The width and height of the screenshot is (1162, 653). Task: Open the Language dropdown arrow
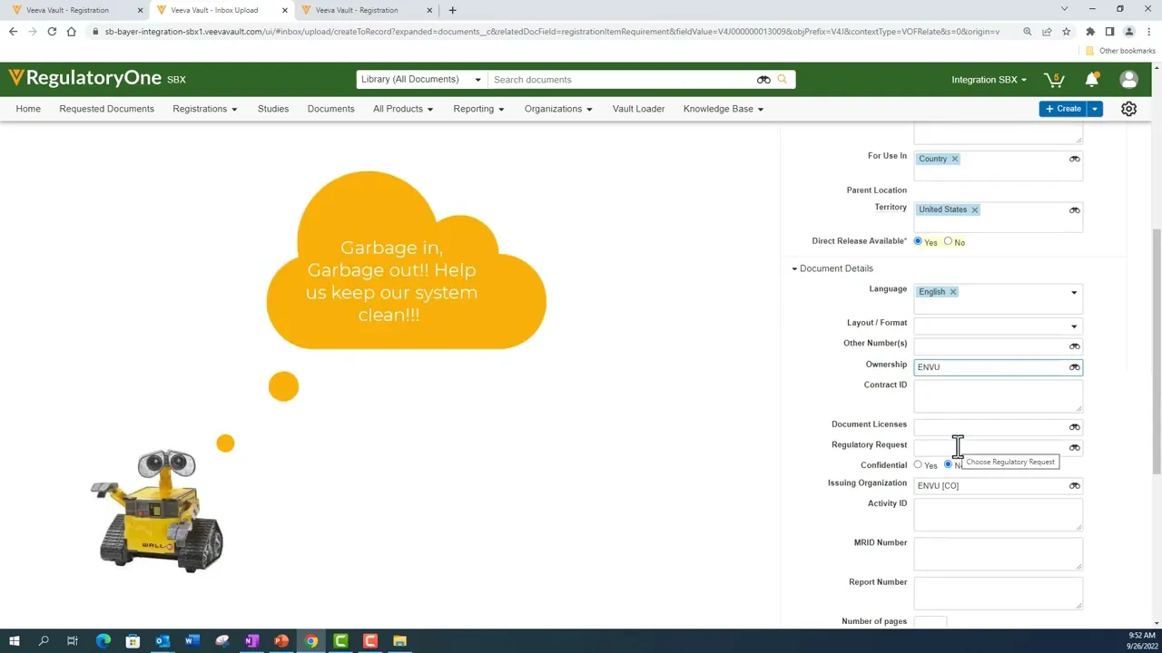[1074, 293]
